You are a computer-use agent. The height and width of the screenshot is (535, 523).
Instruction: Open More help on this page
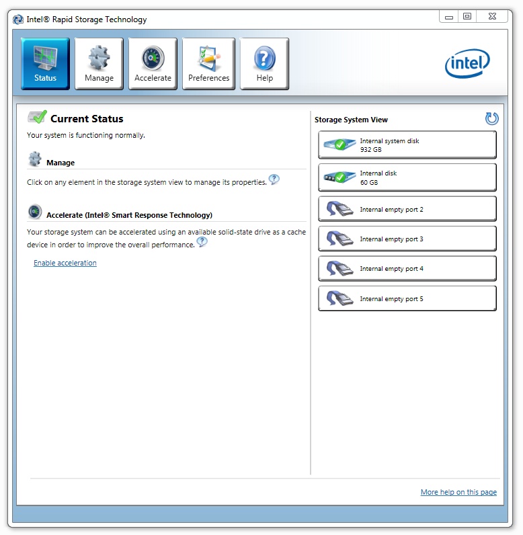coord(458,492)
